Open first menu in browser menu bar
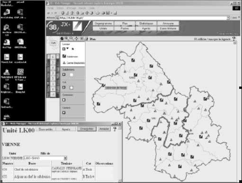Viewport: 242px width, 183px height. tap(51, 8)
